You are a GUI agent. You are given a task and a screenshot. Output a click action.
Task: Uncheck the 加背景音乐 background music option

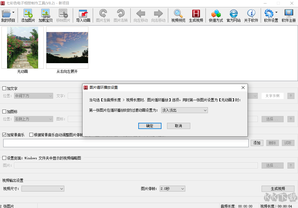click(x=4, y=135)
